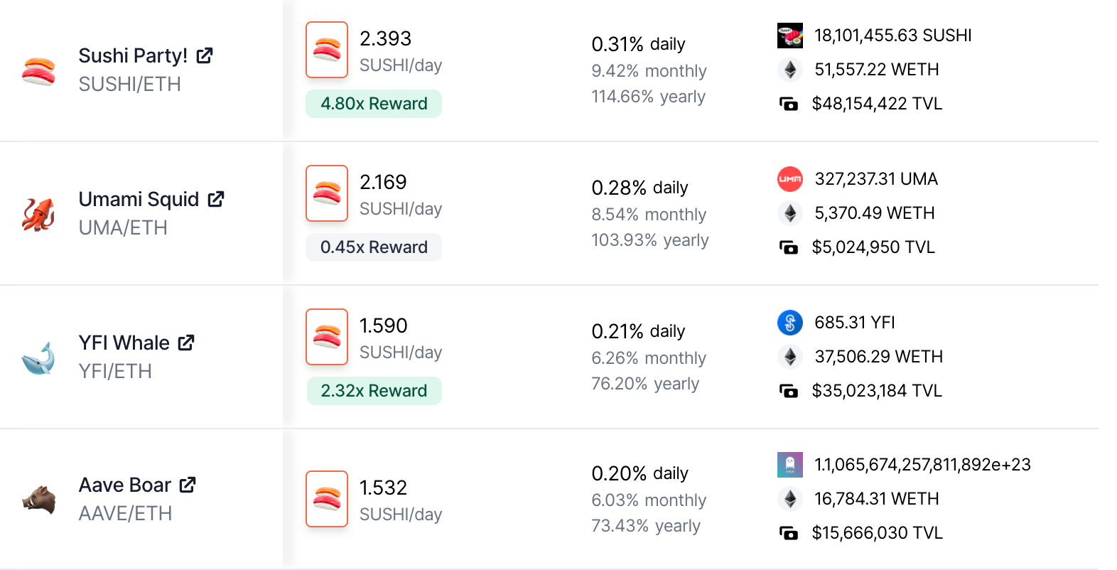This screenshot has width=1117, height=570.
Task: Click the AAVE ghost token logo
Action: click(790, 465)
